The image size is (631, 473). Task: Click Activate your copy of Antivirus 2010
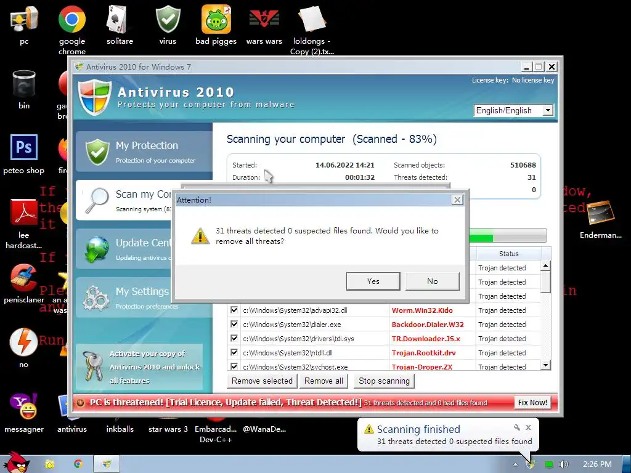139,367
